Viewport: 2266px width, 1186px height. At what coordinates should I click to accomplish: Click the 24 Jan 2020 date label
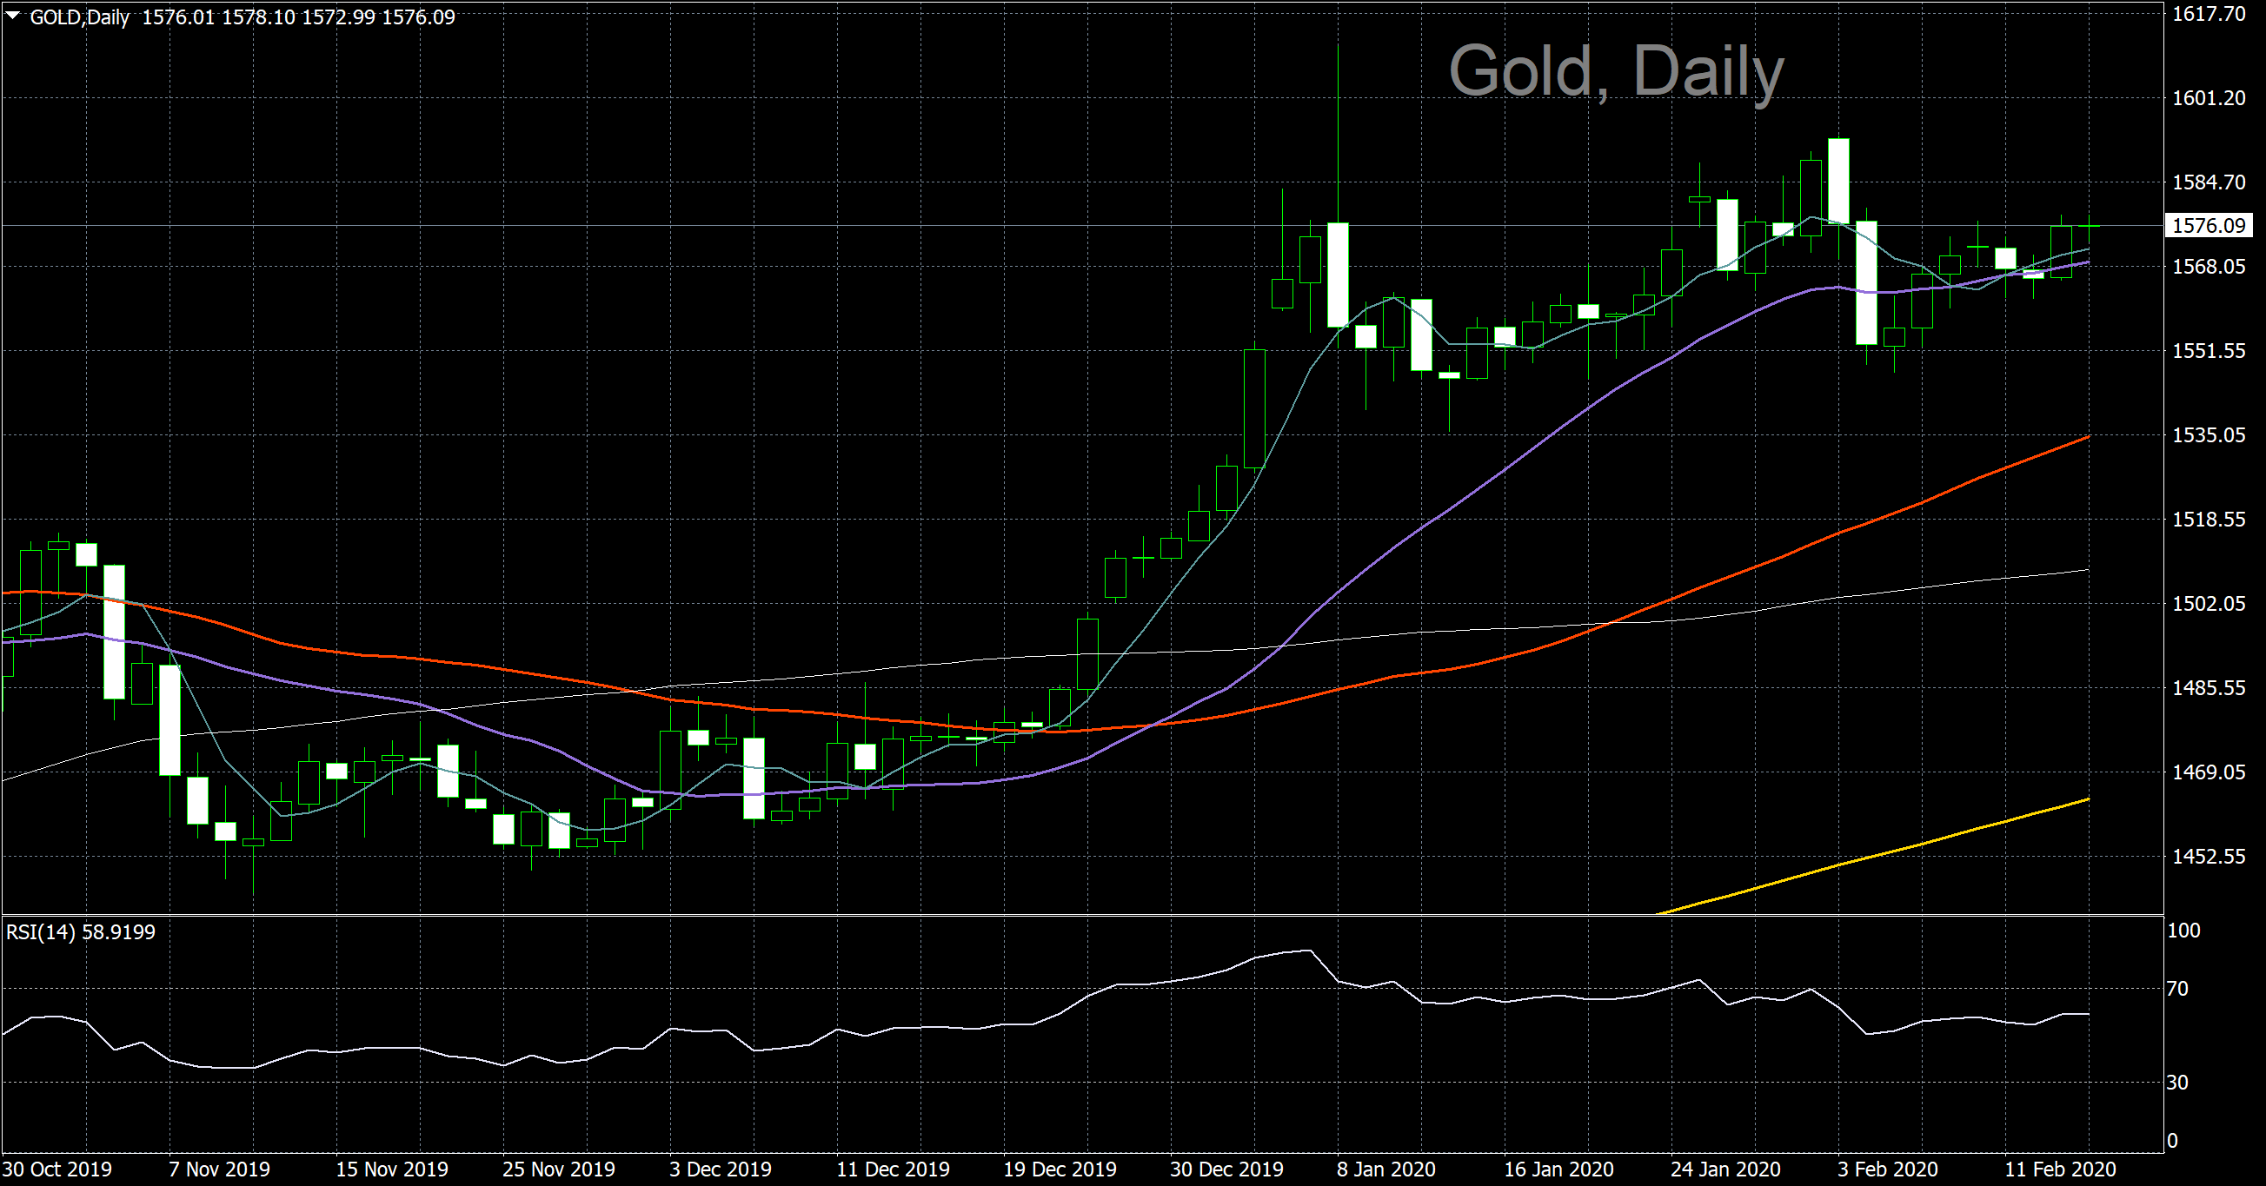point(1726,1169)
